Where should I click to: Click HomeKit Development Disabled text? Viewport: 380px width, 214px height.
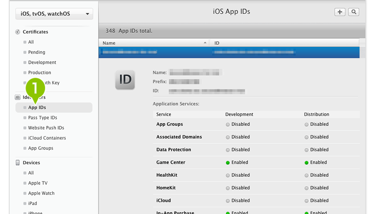coord(241,188)
